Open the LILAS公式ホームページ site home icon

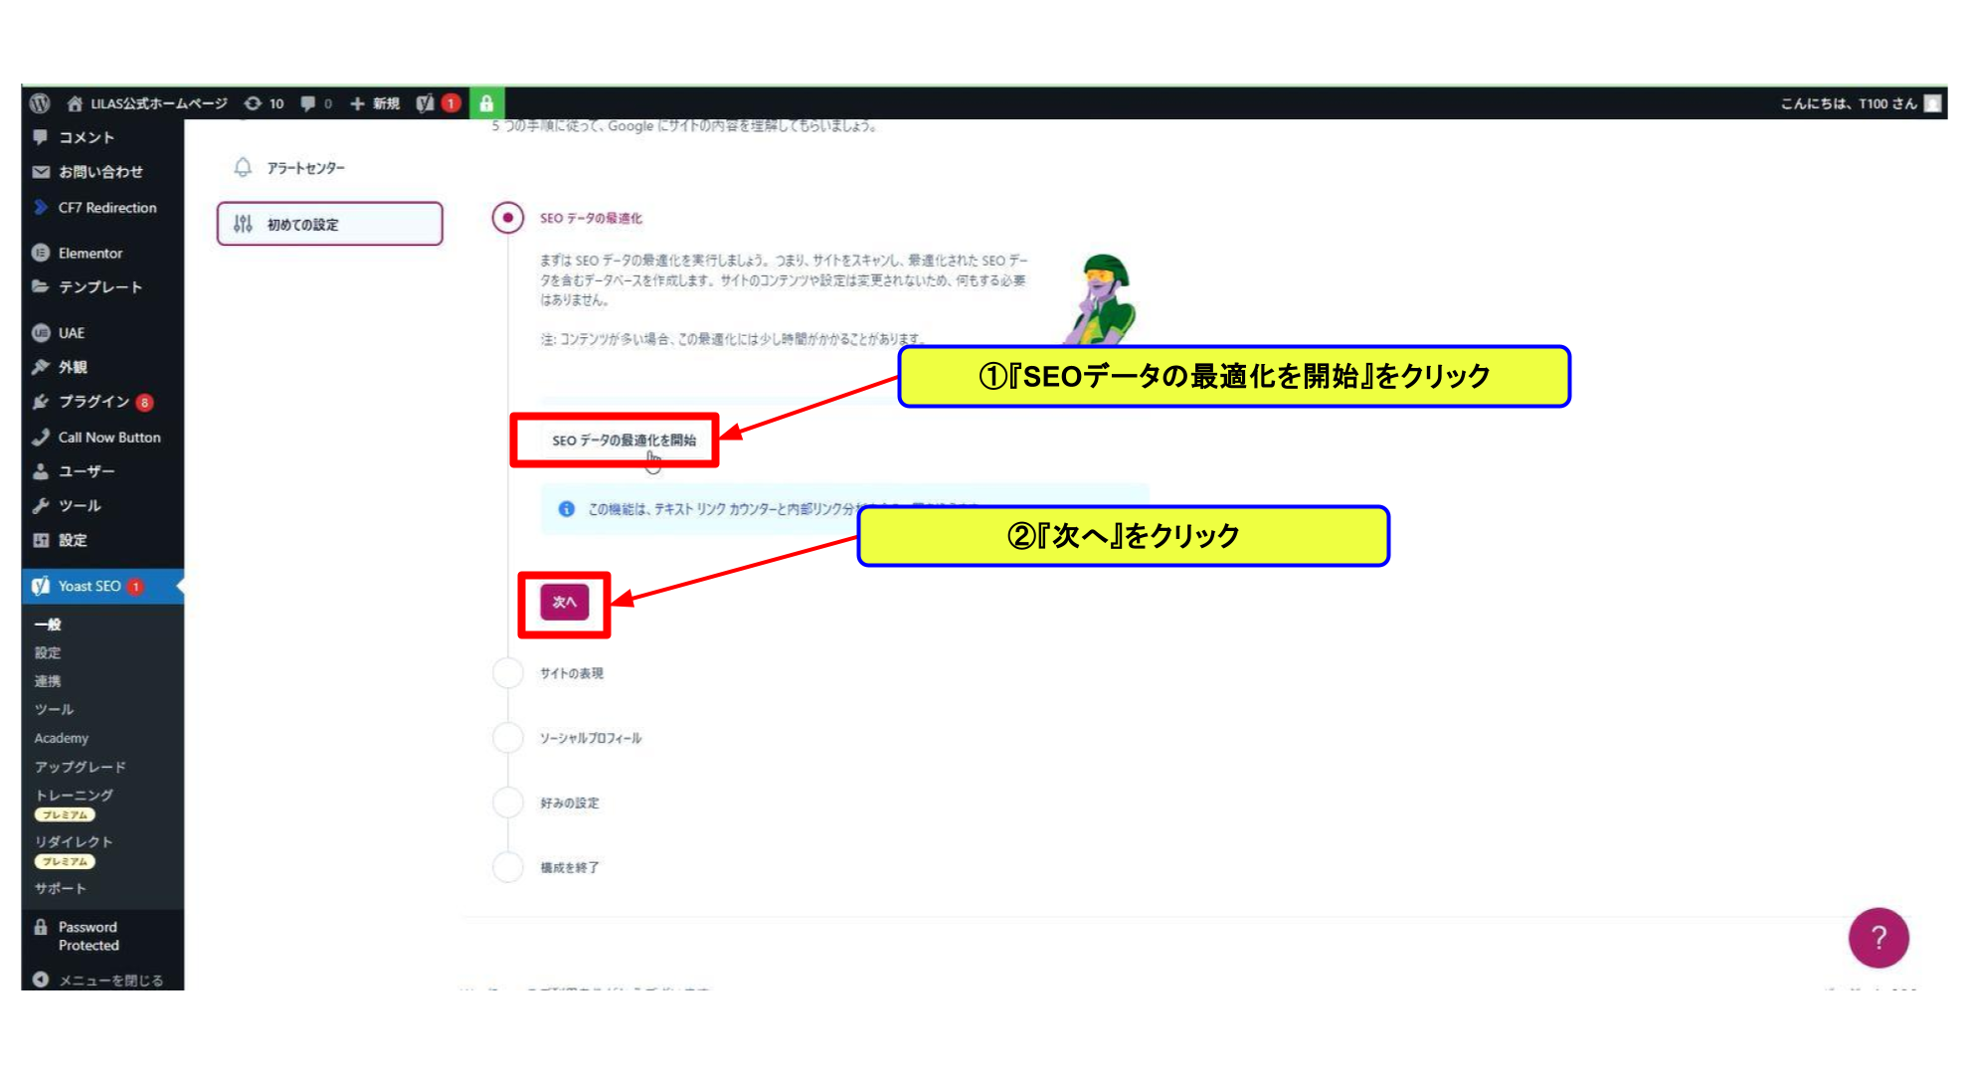75,103
